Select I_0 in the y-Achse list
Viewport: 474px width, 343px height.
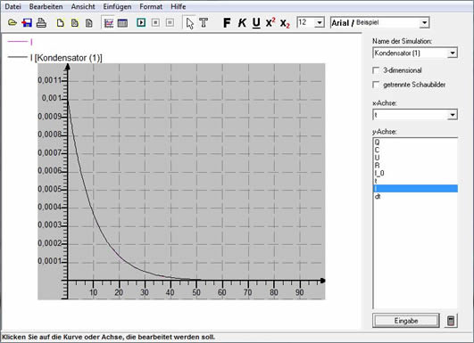(x=416, y=173)
